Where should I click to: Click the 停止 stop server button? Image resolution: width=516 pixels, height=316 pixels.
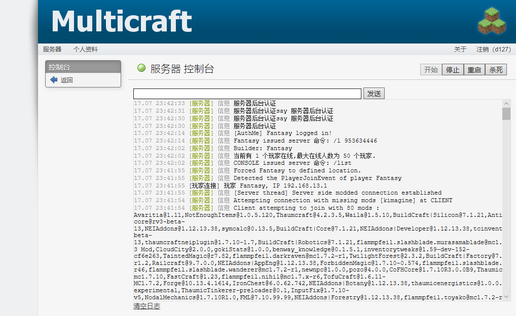[x=453, y=70]
